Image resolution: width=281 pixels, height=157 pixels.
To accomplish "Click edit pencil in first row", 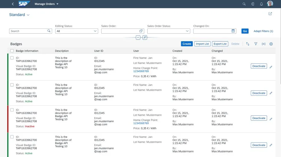I will tap(271, 67).
